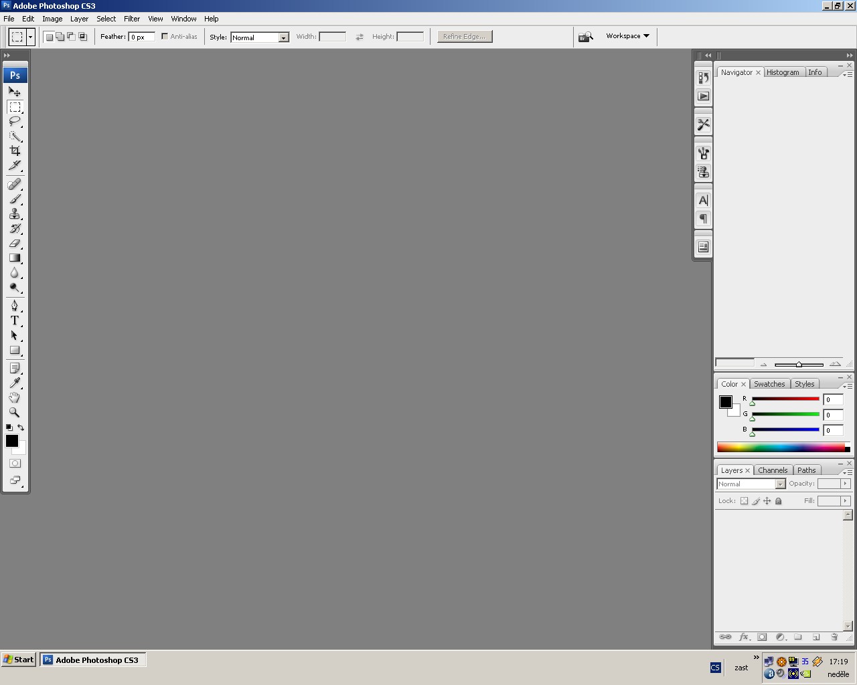Screen dimensions: 857x685
Task: Select the Lasso tool
Action: (15, 122)
